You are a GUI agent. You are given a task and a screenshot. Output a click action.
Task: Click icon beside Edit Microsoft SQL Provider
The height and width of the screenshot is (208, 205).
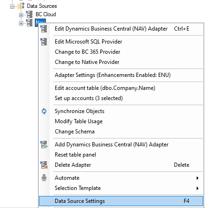pyautogui.click(x=44, y=42)
